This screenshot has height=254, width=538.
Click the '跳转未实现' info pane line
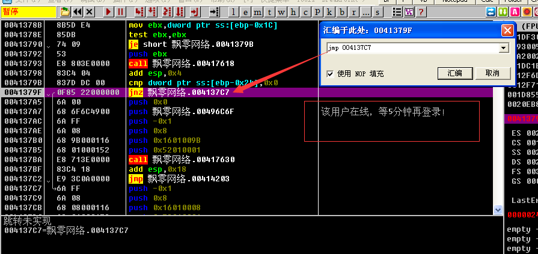(x=27, y=221)
